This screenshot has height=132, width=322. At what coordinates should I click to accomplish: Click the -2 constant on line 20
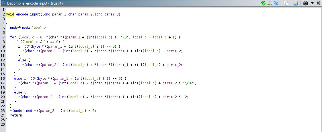[185, 97]
